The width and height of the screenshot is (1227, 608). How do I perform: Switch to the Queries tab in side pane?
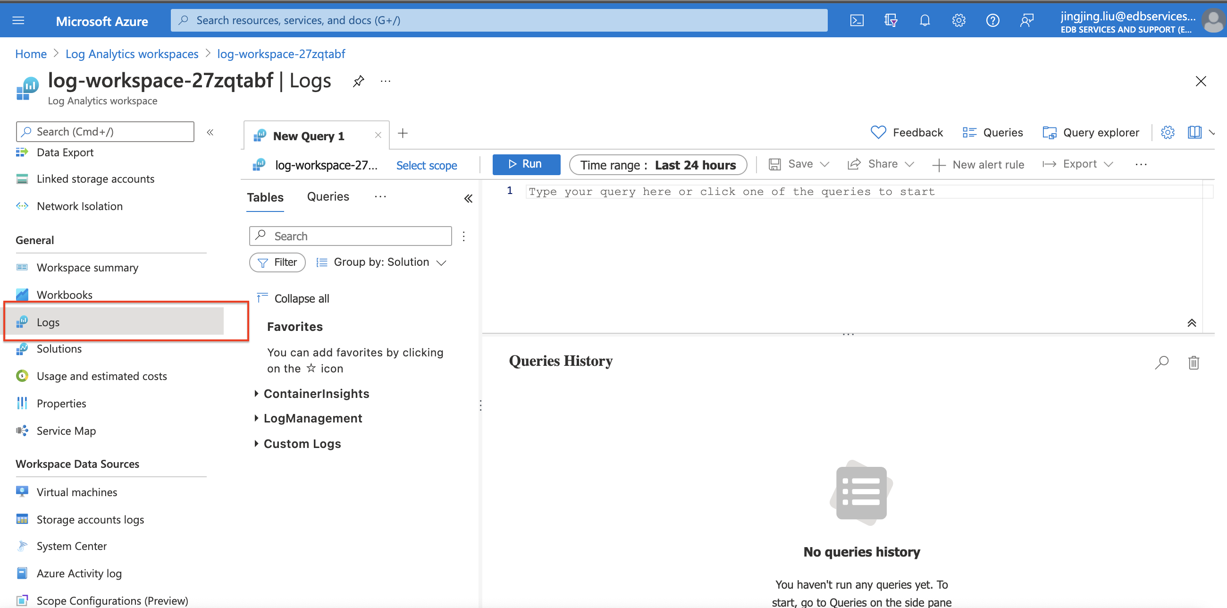tap(328, 197)
